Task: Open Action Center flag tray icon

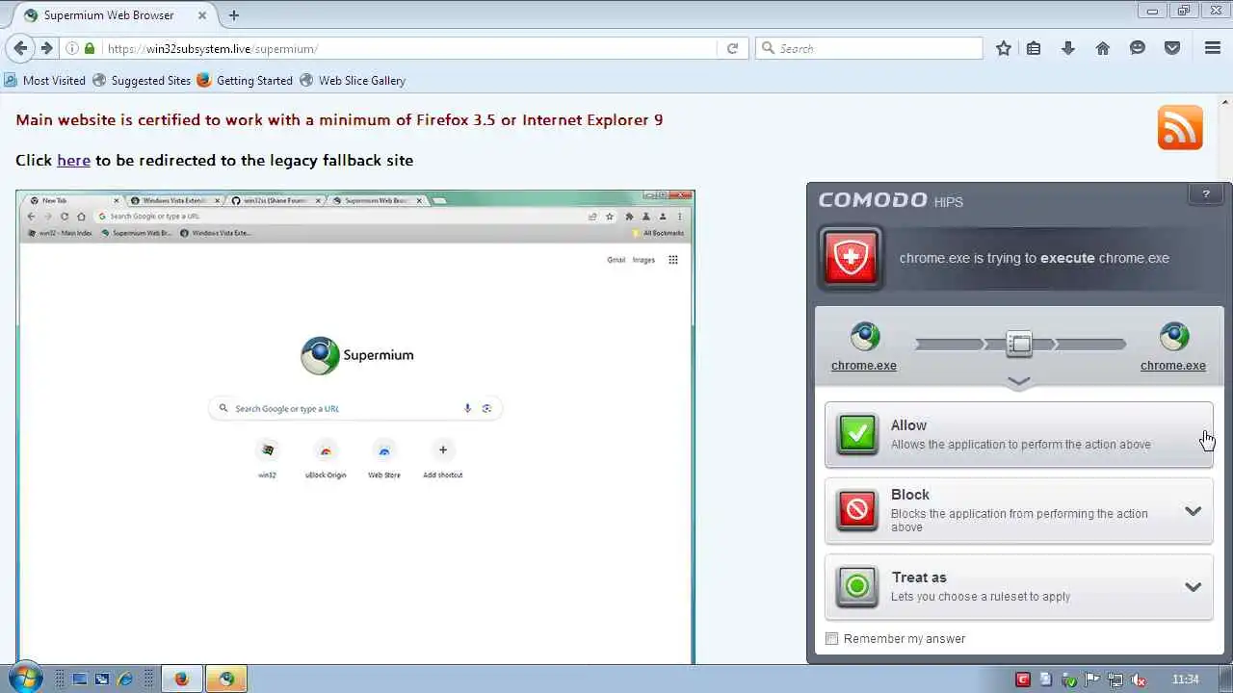Action: 1091,680
